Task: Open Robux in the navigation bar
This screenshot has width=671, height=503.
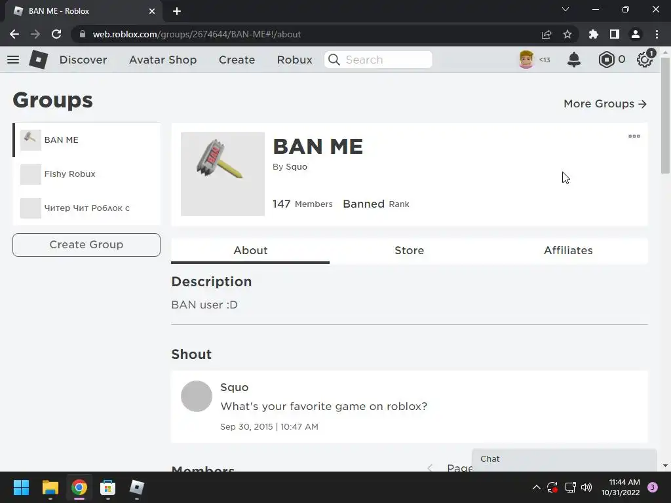Action: (x=295, y=60)
